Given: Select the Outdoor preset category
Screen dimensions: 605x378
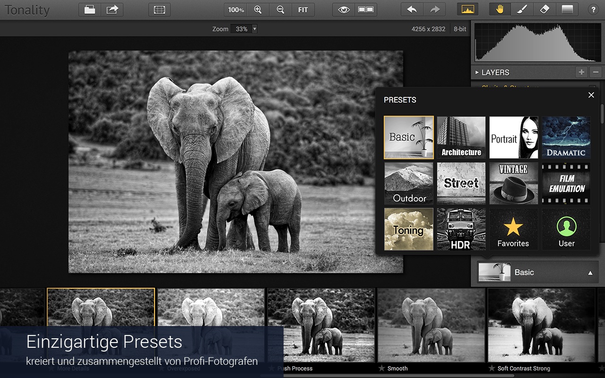Looking at the screenshot, I should (409, 183).
